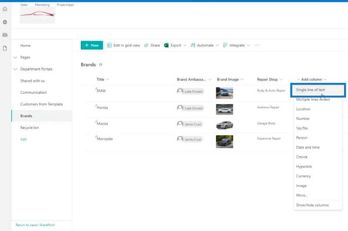Click the site logo car image
Screen dimensions: 348x231
coord(37,15)
